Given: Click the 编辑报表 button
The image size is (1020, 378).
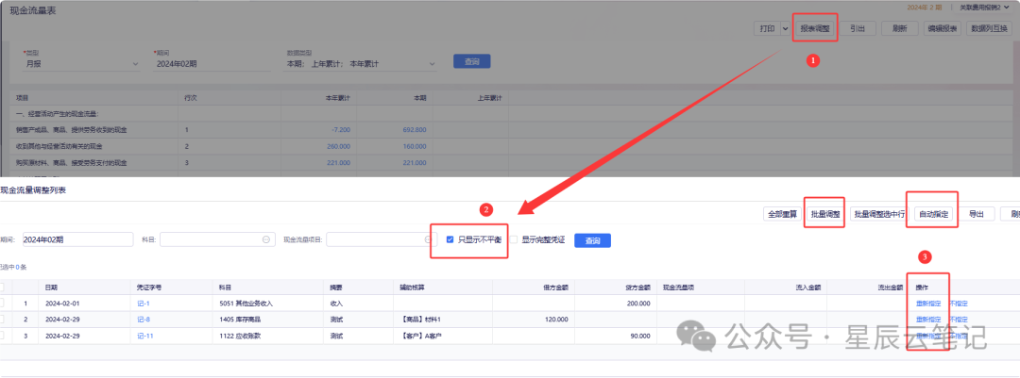Looking at the screenshot, I should (941, 28).
